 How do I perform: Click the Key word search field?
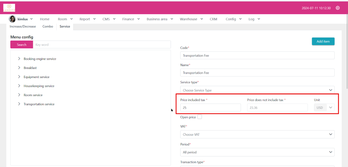(102, 45)
